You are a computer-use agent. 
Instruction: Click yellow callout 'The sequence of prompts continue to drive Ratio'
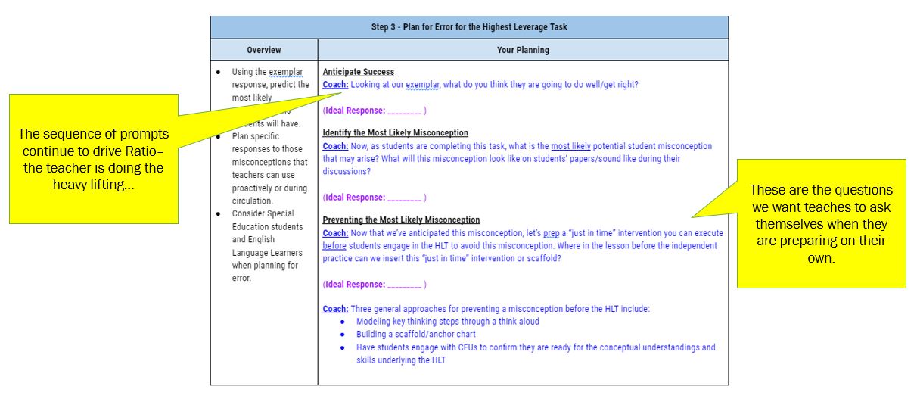[x=94, y=159]
